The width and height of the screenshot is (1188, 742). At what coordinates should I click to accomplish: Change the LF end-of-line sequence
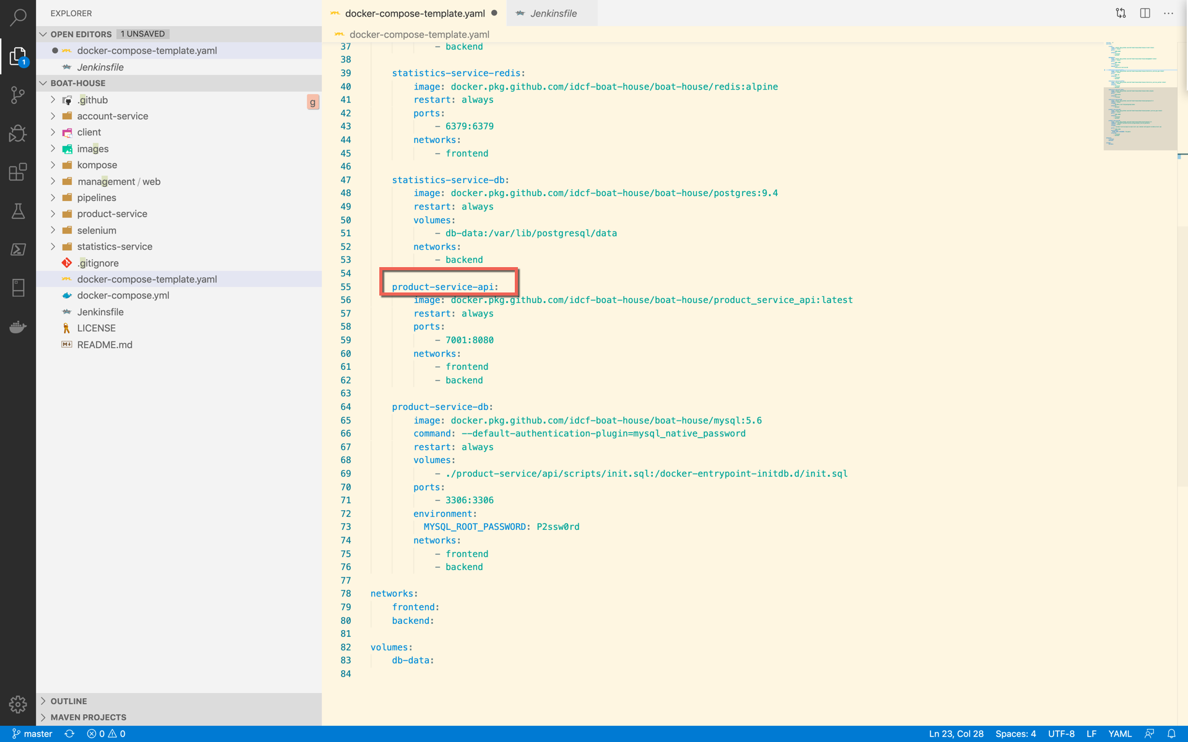(x=1091, y=734)
